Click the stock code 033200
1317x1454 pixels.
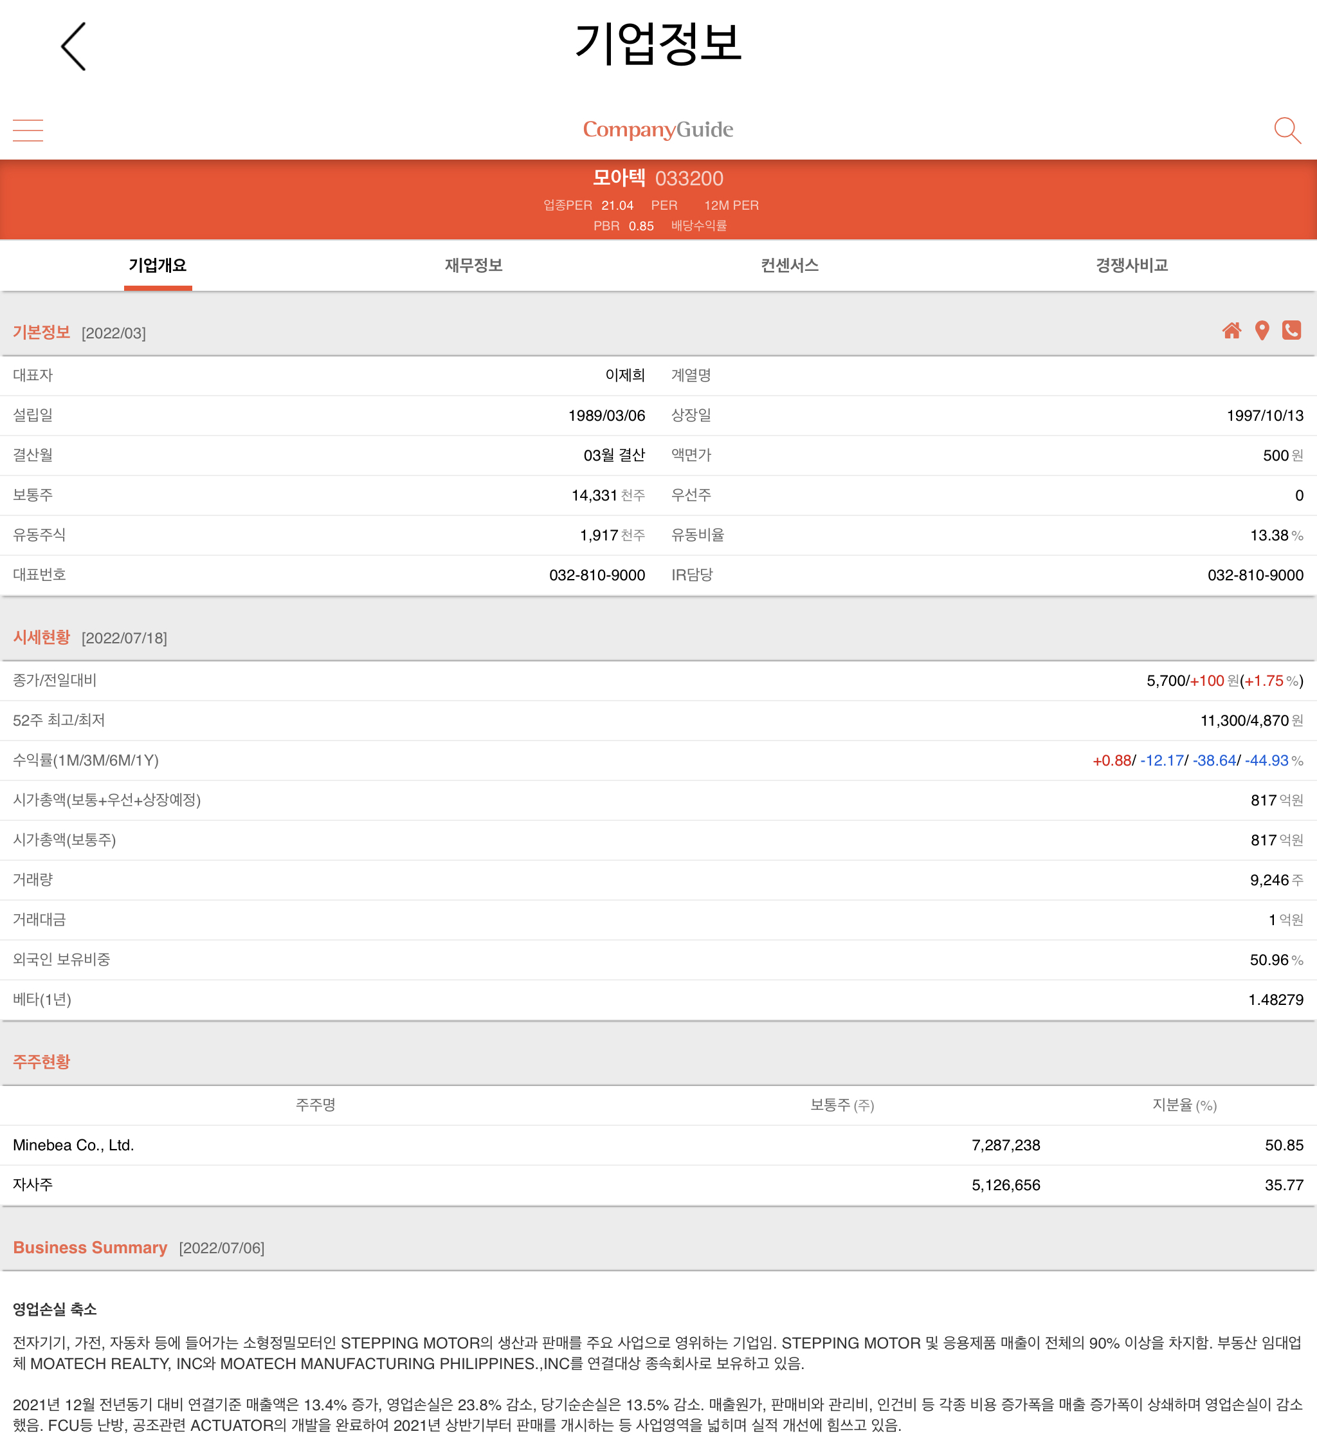click(689, 178)
